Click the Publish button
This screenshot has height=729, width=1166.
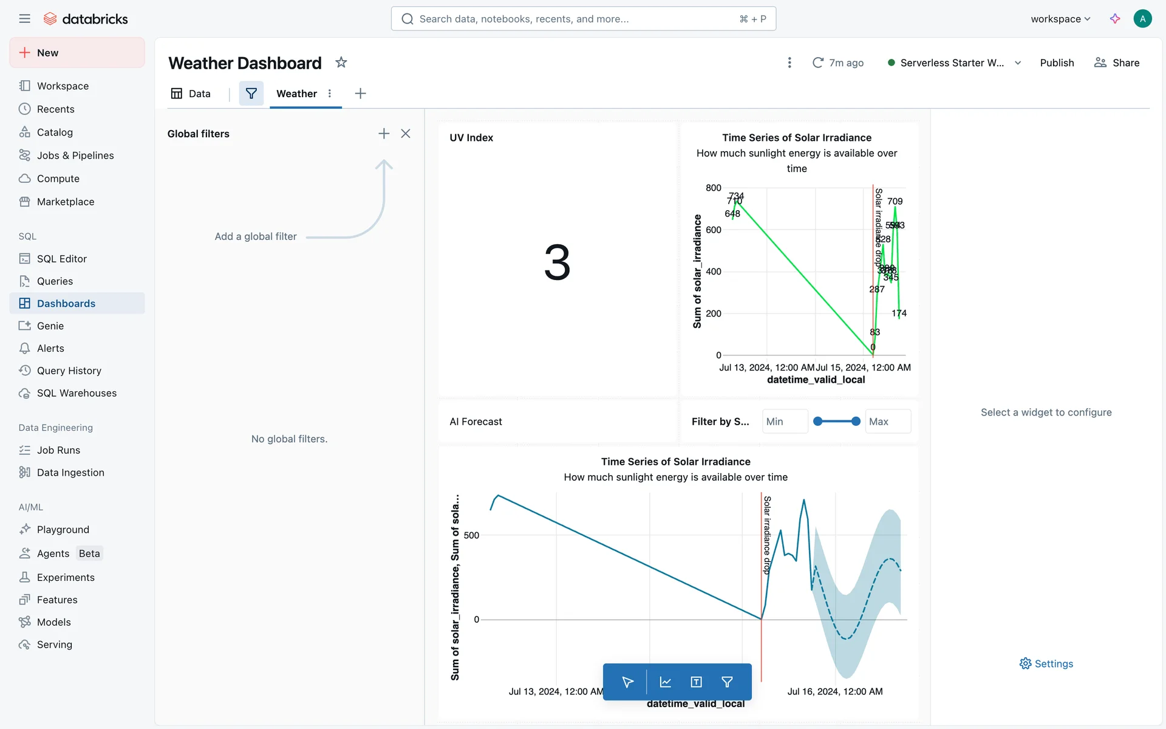[1057, 63]
